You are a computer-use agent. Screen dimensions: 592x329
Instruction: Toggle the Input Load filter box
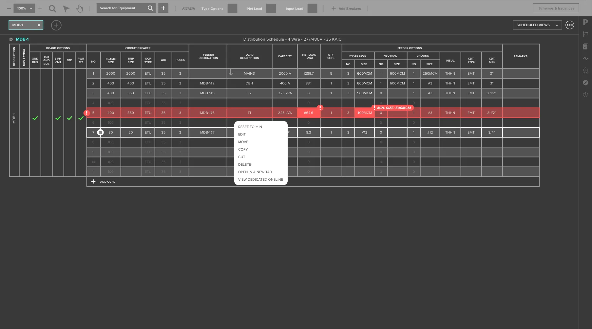point(312,9)
